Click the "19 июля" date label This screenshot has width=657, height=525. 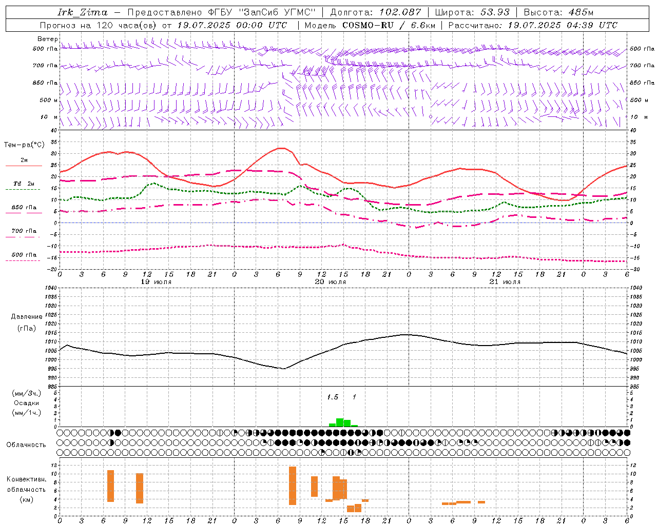tap(157, 282)
